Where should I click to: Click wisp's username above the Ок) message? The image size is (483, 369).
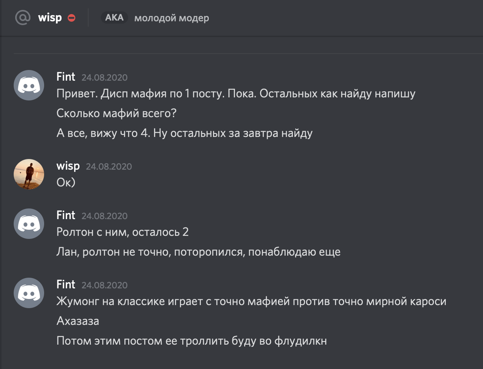point(68,166)
